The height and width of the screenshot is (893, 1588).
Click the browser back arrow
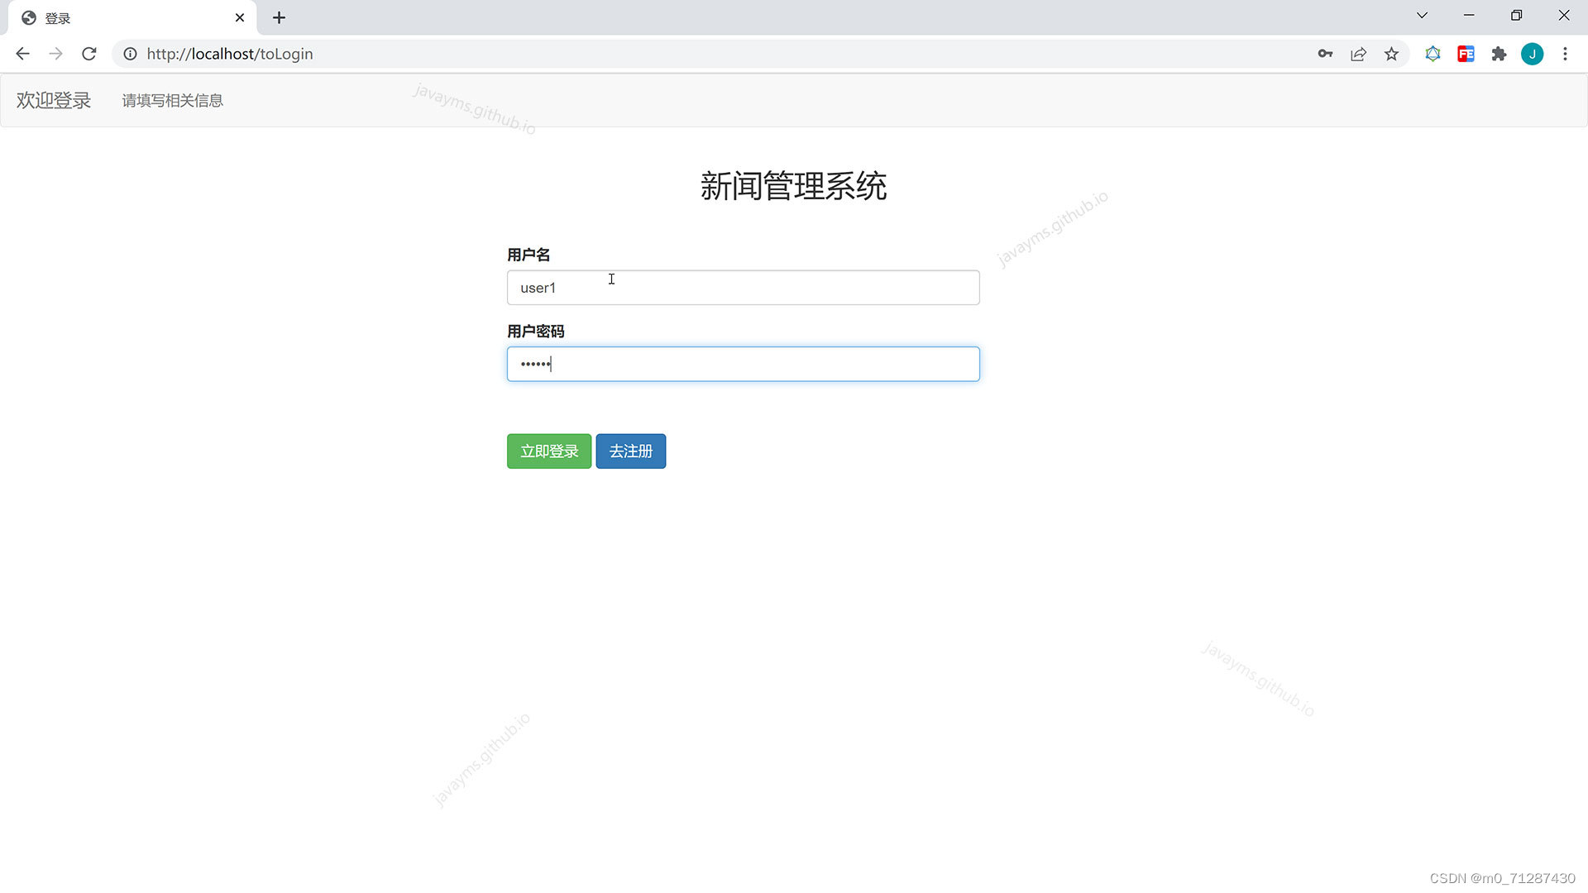tap(22, 54)
